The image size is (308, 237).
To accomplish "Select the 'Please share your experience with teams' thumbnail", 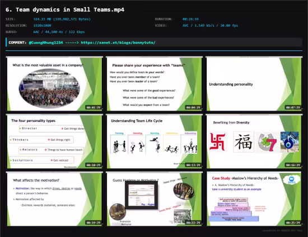I will pyautogui.click(x=154, y=84).
